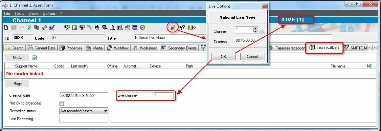Click the New document toolbar icon

tap(6, 28)
